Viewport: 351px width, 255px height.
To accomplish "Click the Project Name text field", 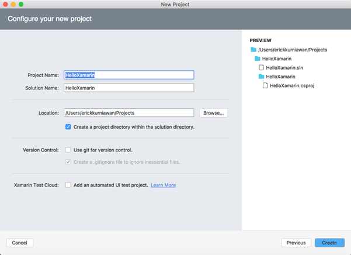I will click(x=128, y=75).
